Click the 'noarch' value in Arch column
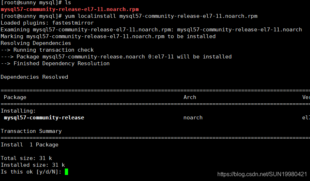 193,118
